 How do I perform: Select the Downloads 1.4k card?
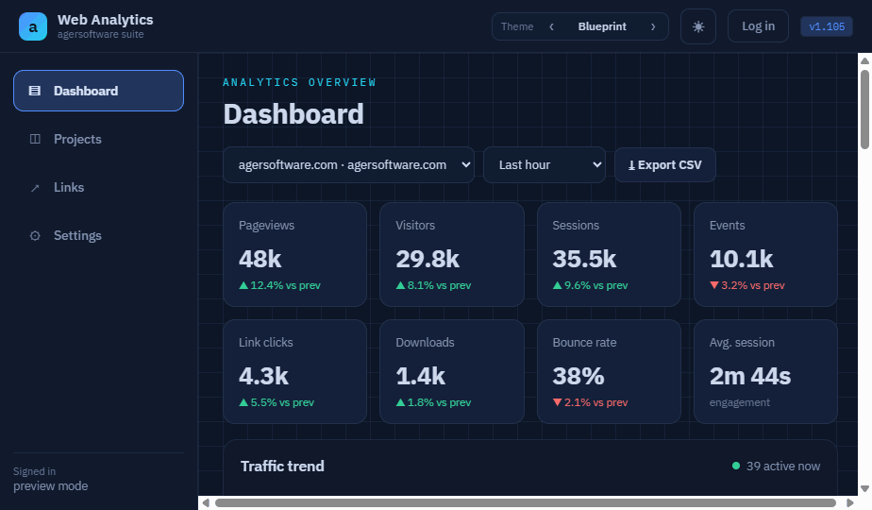tap(451, 371)
